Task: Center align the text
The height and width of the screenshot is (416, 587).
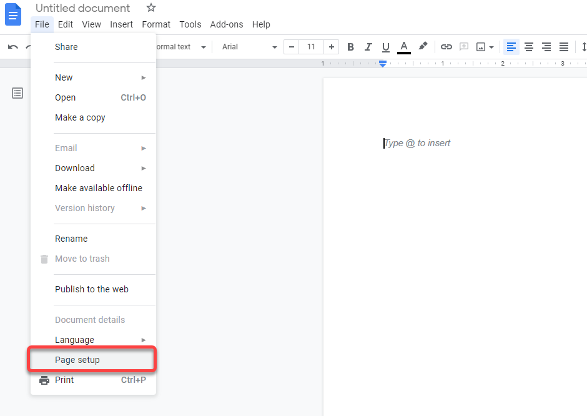Action: tap(529, 47)
